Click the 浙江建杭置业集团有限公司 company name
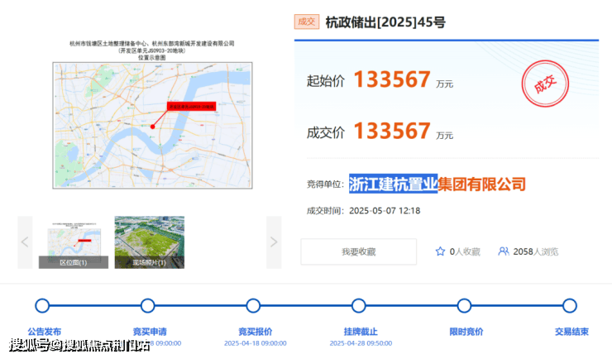This screenshot has width=612, height=359. point(437,184)
